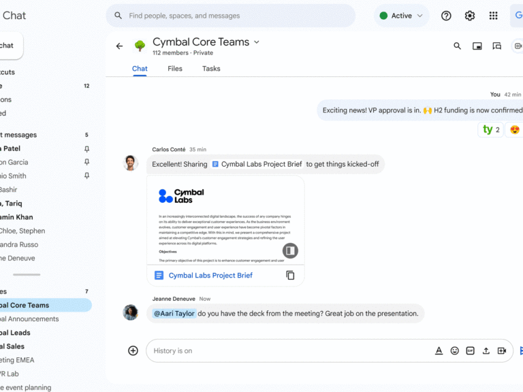Switch to the Tasks tab
523x392 pixels.
(x=211, y=69)
